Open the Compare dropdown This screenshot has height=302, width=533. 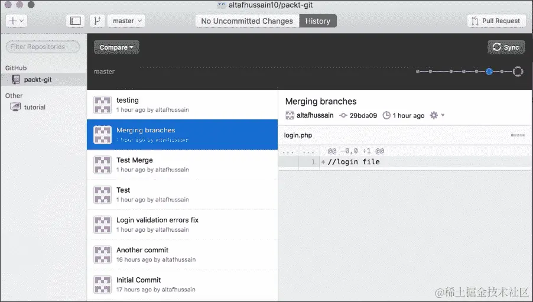pos(116,47)
